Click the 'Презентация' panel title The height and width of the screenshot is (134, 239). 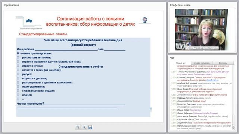[12, 5]
